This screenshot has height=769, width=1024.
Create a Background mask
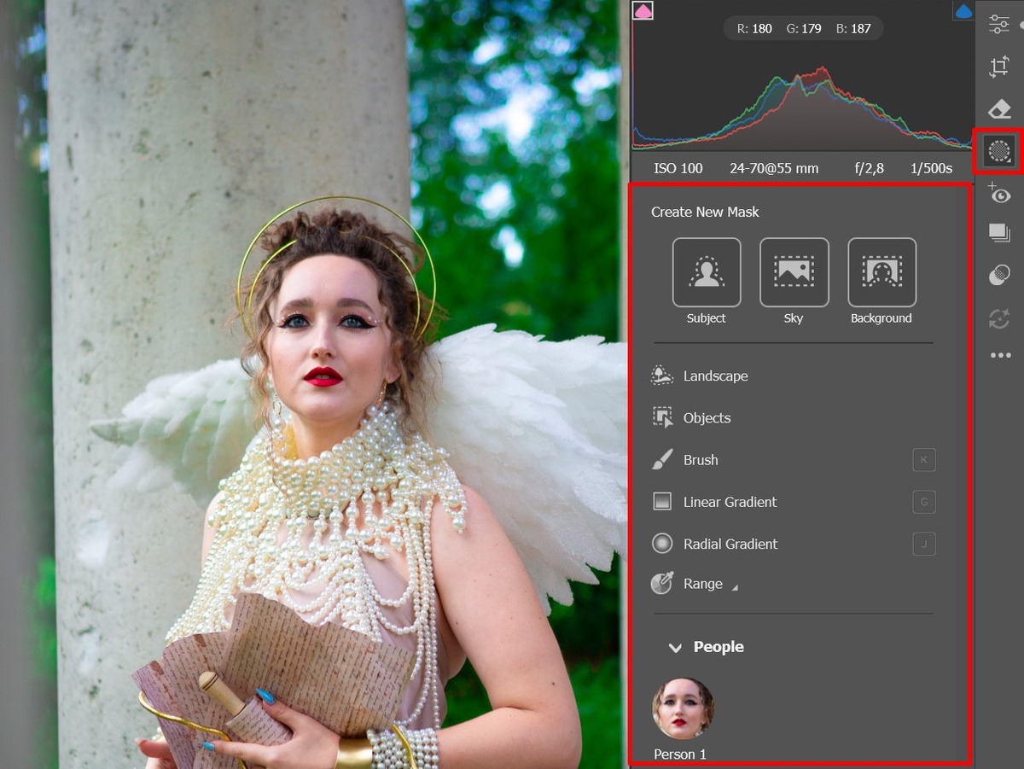881,272
